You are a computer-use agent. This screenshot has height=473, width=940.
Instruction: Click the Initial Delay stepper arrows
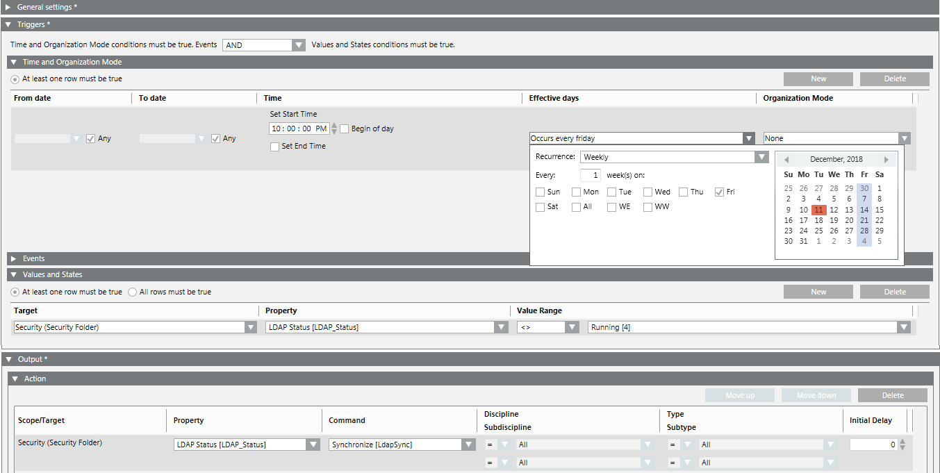(x=902, y=445)
